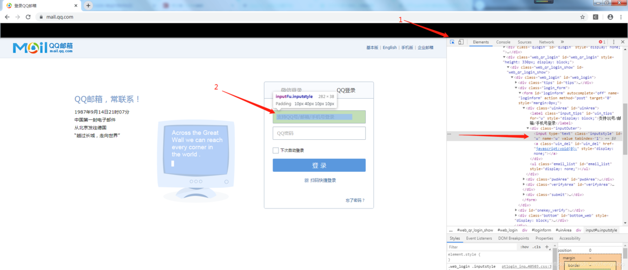
Task: Switch to the Console tab
Action: pyautogui.click(x=503, y=42)
